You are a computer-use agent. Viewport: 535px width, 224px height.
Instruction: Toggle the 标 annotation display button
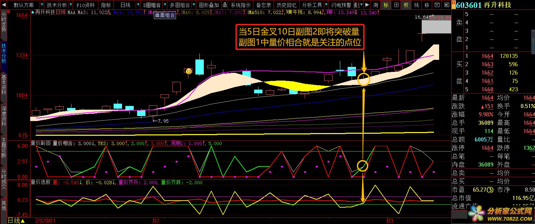(386, 5)
